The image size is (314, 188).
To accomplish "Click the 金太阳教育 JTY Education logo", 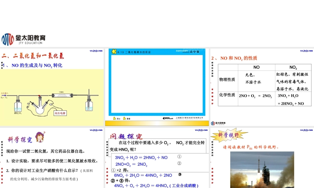I will 24,39.
